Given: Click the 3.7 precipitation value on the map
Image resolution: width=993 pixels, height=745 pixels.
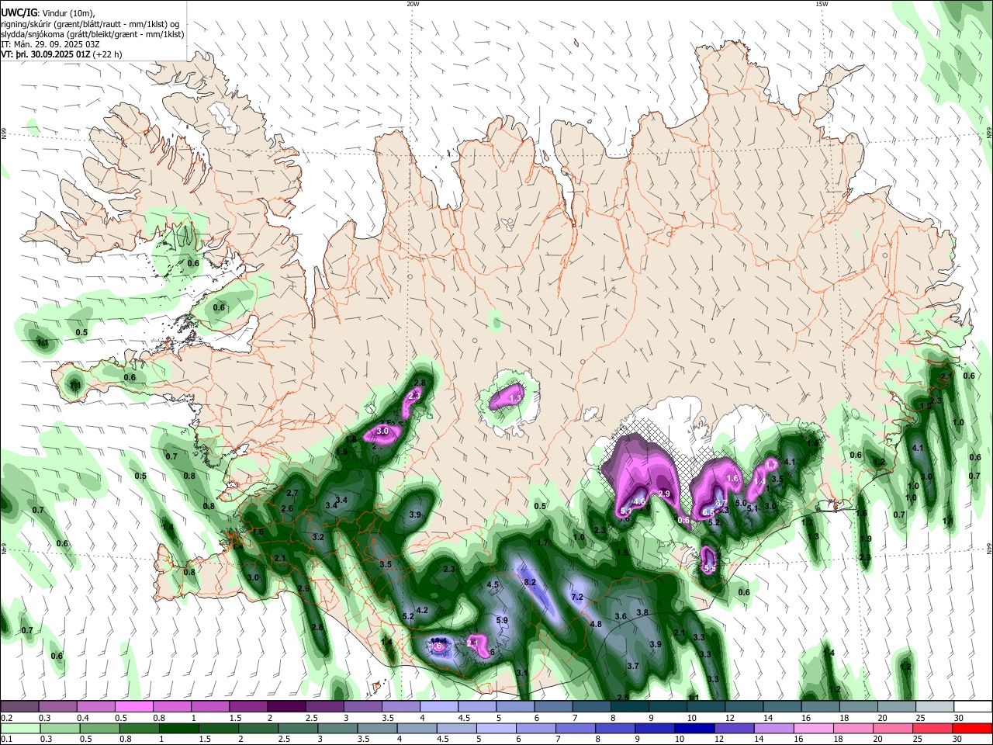Looking at the screenshot, I should tap(632, 666).
